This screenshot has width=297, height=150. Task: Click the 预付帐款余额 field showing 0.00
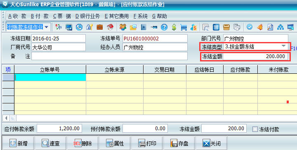tap(145, 129)
